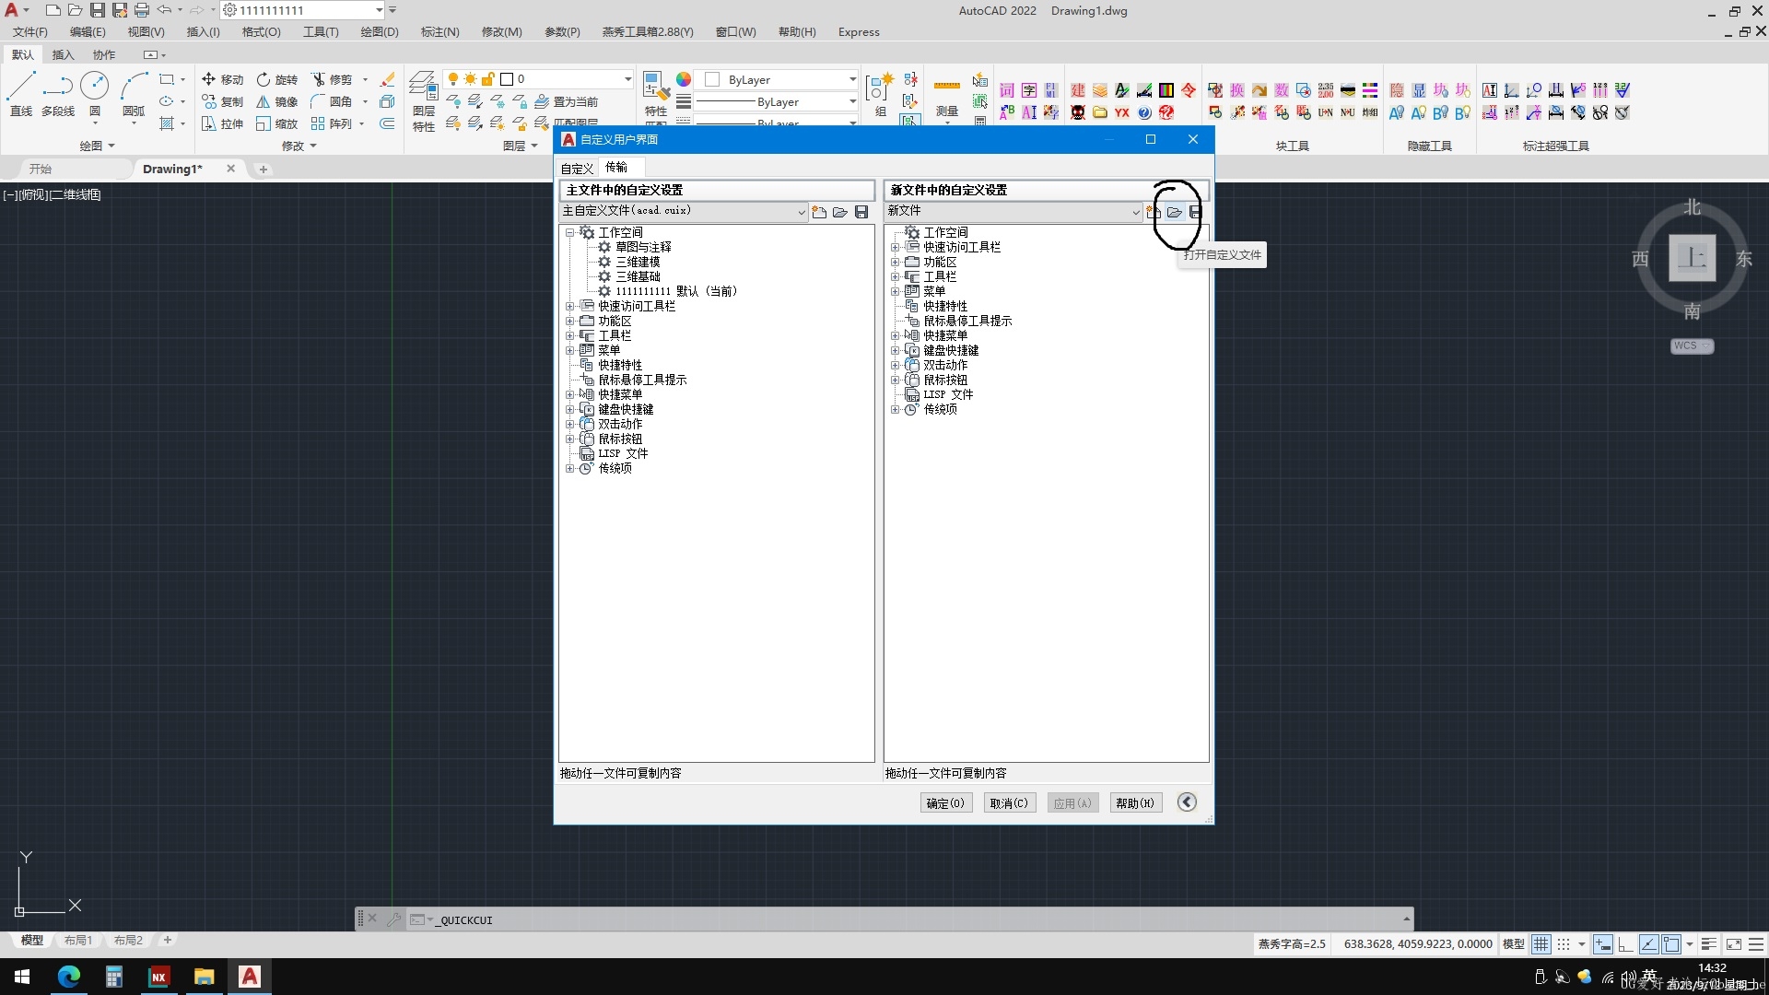The image size is (1769, 995).
Task: Toggle drawing grid display in status bar
Action: tap(1541, 944)
